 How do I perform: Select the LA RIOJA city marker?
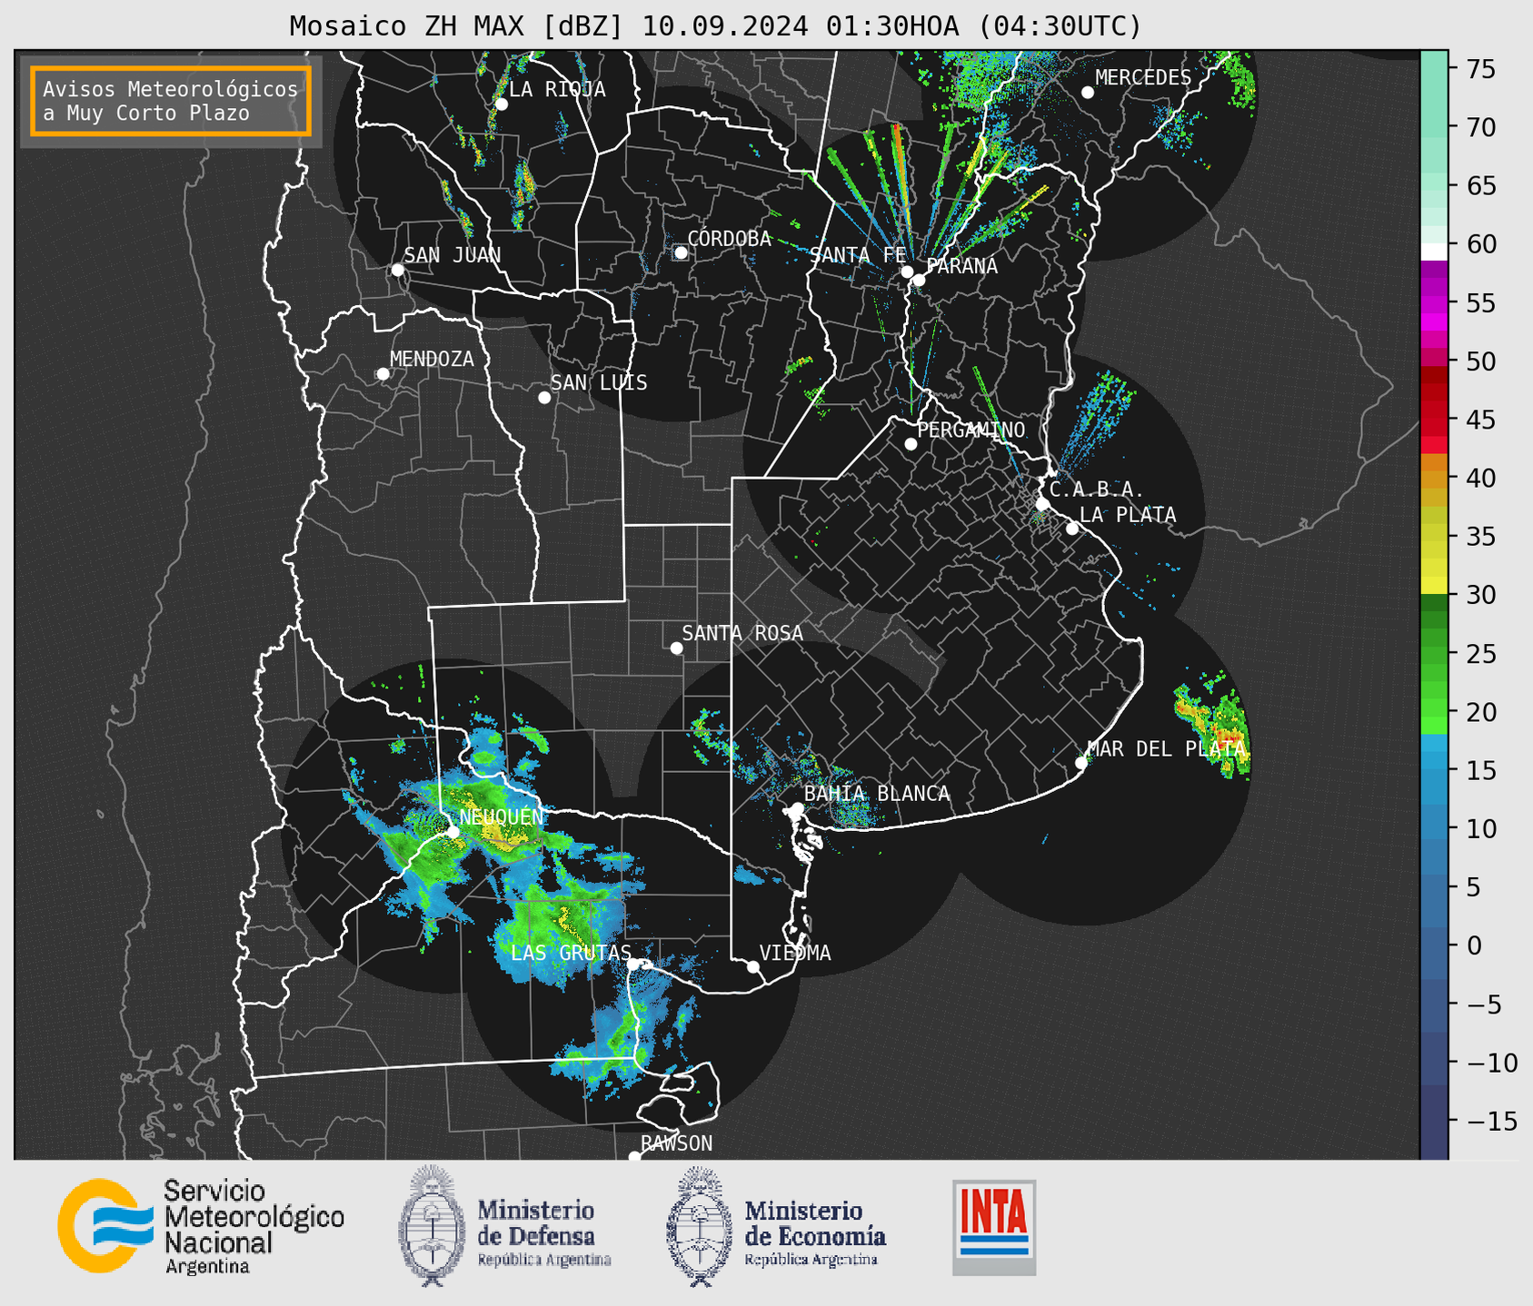(x=501, y=104)
